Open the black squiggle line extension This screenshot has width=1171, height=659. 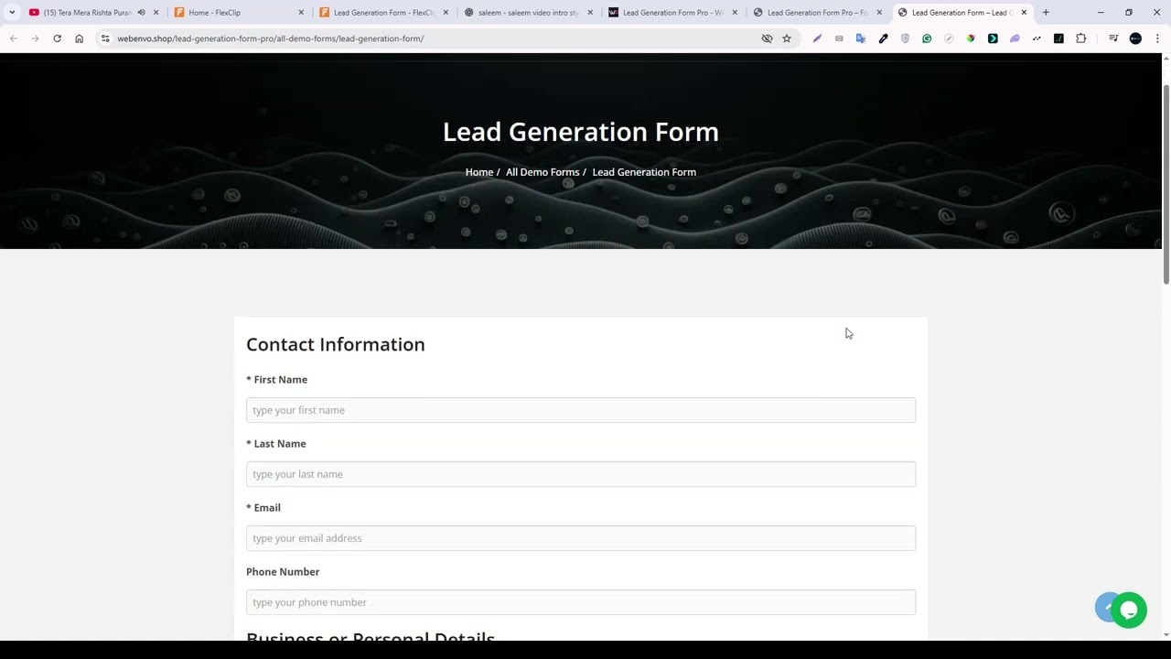click(1037, 38)
